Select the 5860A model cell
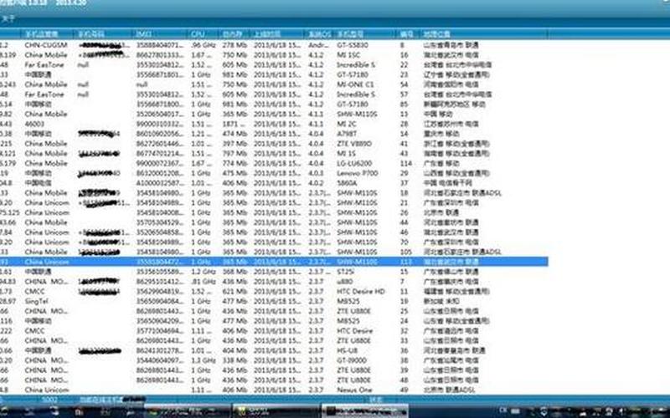 347,183
